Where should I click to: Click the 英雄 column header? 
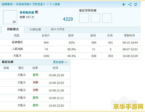6,68
